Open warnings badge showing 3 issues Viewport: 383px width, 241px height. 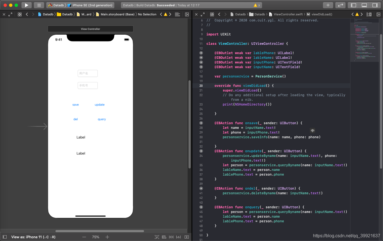click(x=257, y=5)
